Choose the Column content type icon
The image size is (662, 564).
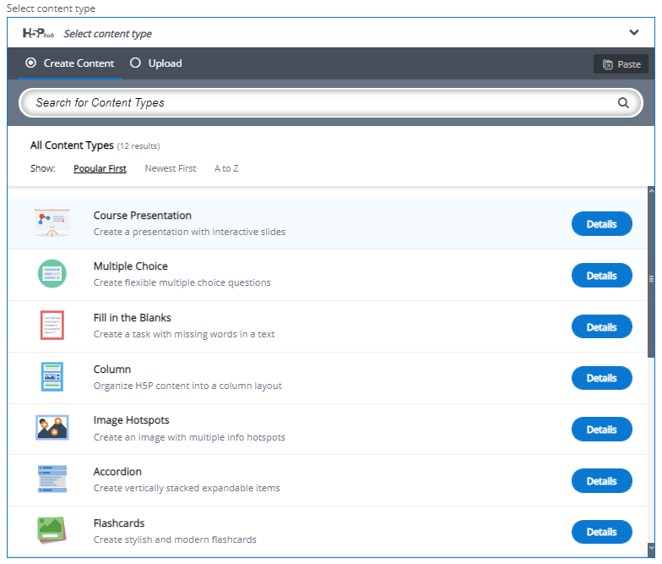pos(52,377)
